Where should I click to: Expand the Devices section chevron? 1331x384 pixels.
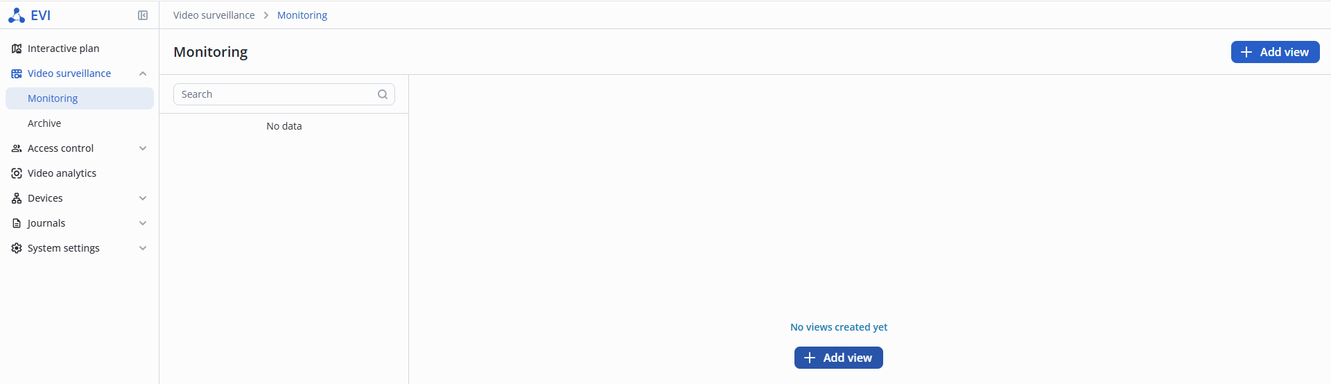143,198
